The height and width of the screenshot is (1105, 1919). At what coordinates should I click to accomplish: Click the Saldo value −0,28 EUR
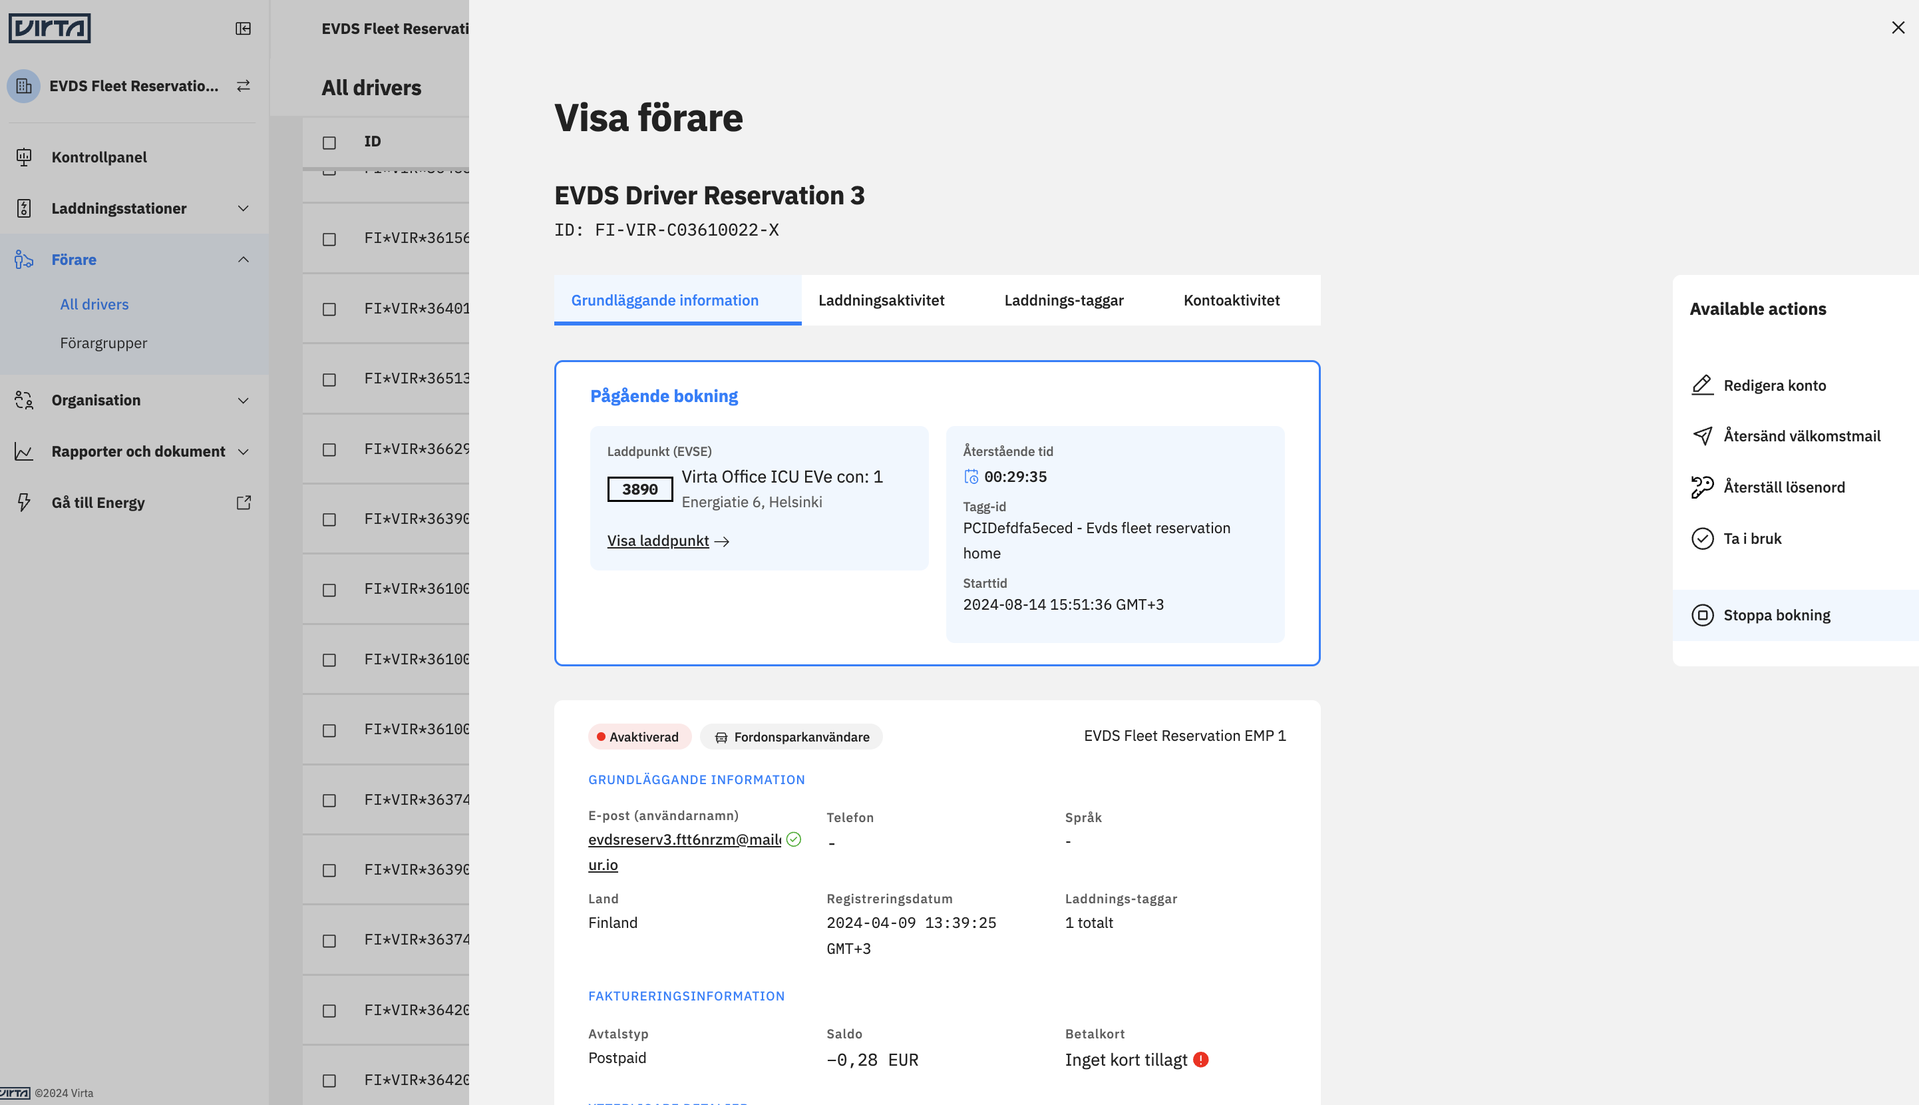pos(872,1060)
